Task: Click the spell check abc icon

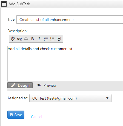Action: [13, 39]
